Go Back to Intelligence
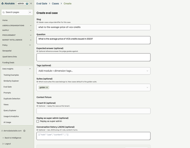Viewport: 190px width, 148px height. [12, 138]
